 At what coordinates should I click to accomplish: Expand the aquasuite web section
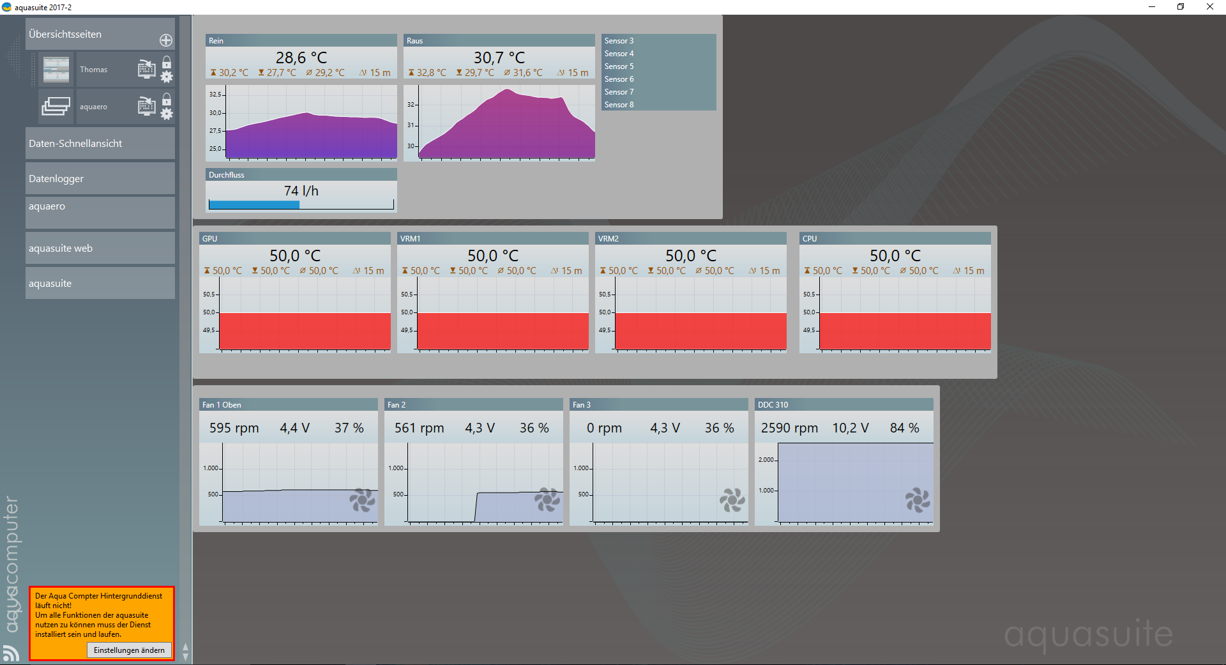[100, 248]
